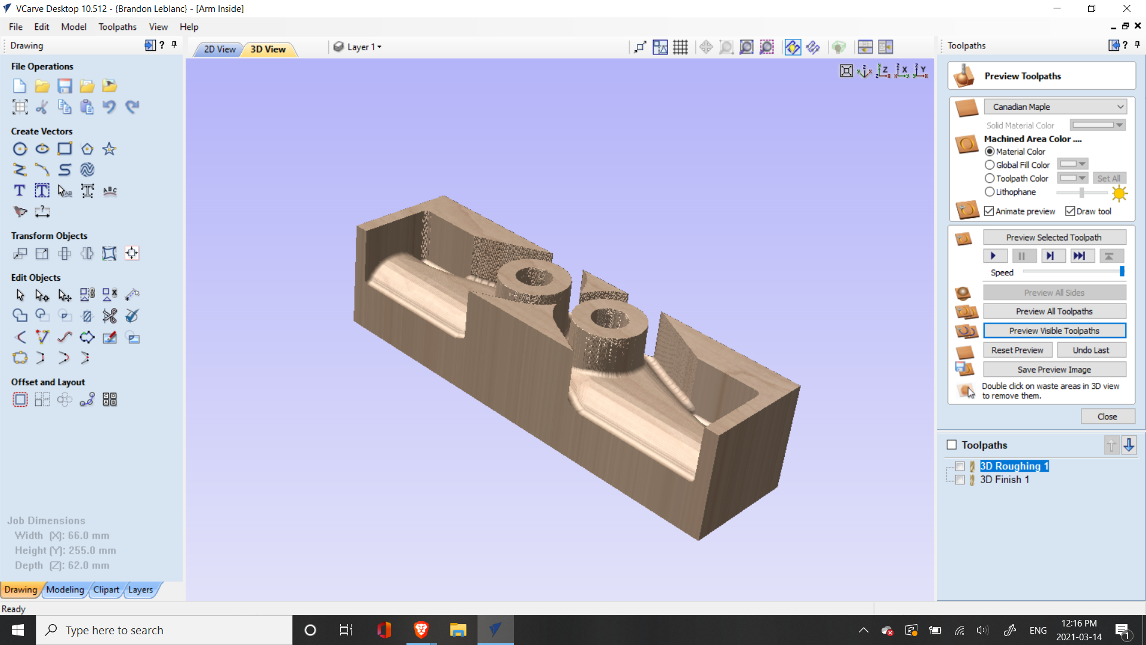1146x645 pixels.
Task: Open the Save file icon
Action: coord(64,86)
